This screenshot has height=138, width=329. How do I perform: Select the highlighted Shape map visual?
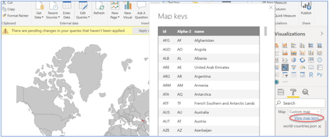[x=285, y=67]
